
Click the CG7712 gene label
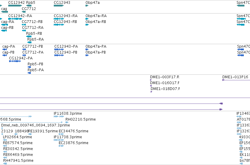(x=29, y=9)
